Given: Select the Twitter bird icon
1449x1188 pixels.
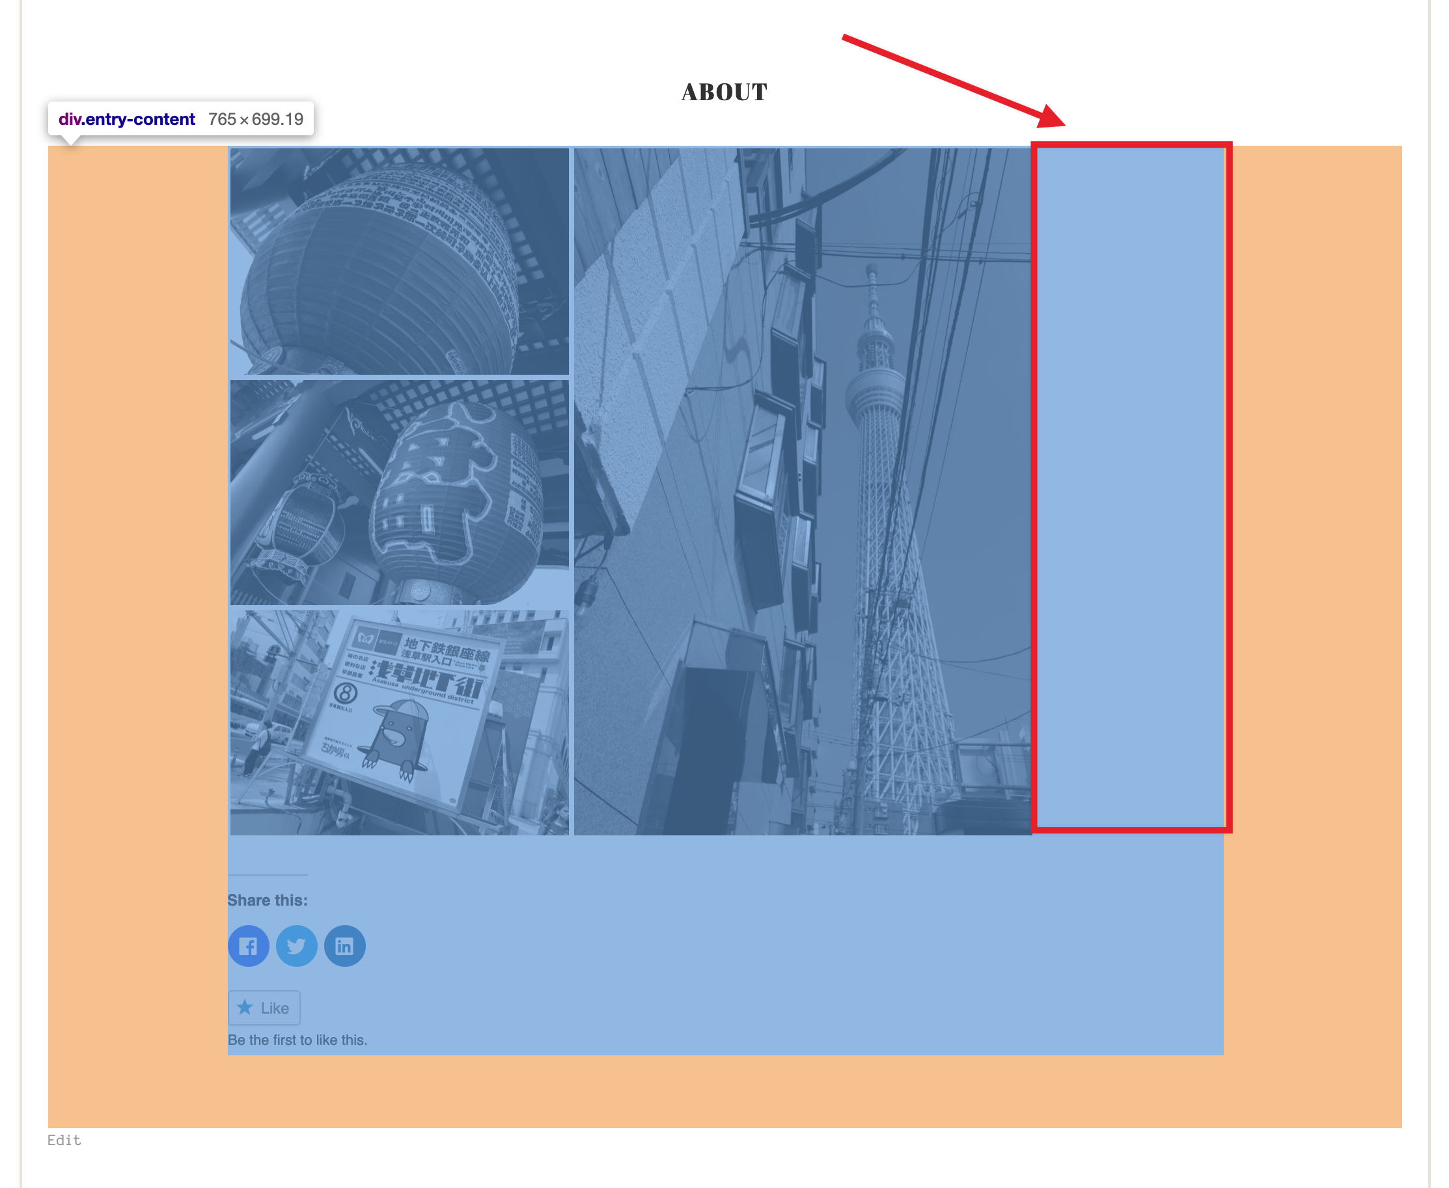Looking at the screenshot, I should point(297,946).
